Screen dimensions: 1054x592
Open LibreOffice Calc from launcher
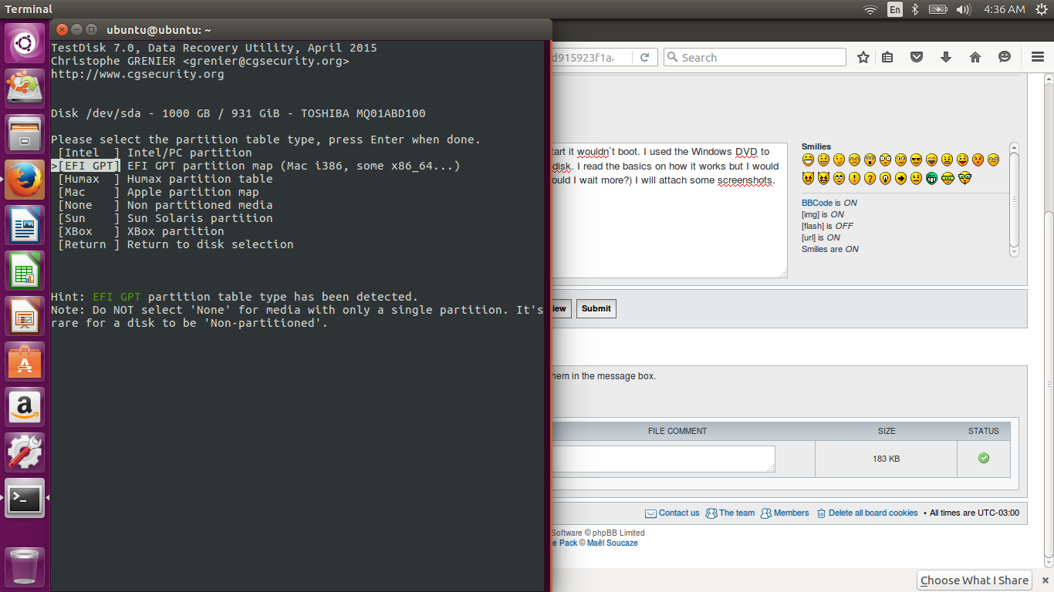point(25,270)
